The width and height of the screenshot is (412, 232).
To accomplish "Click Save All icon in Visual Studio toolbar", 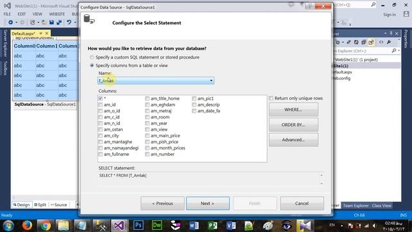I will pos(59,23).
